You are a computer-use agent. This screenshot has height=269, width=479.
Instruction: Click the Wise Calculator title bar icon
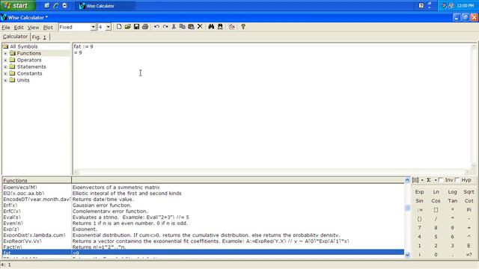pyautogui.click(x=4, y=17)
